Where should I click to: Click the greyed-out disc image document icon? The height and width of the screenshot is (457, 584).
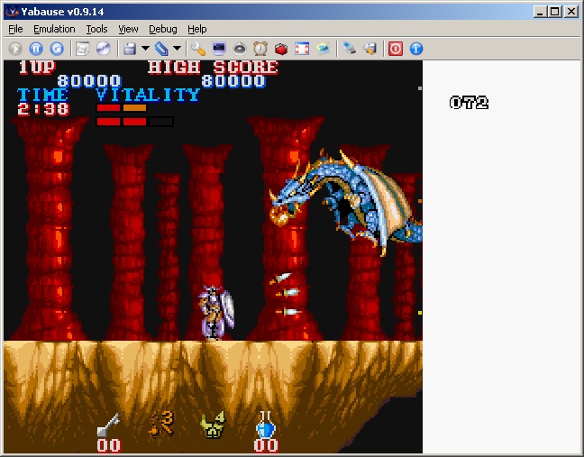coord(83,49)
